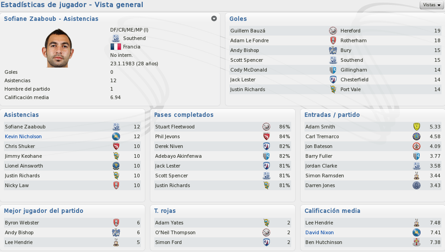This screenshot has height=252, width=445.
Task: Click Sofiane Zaaboub's face portrait
Action: point(58,48)
